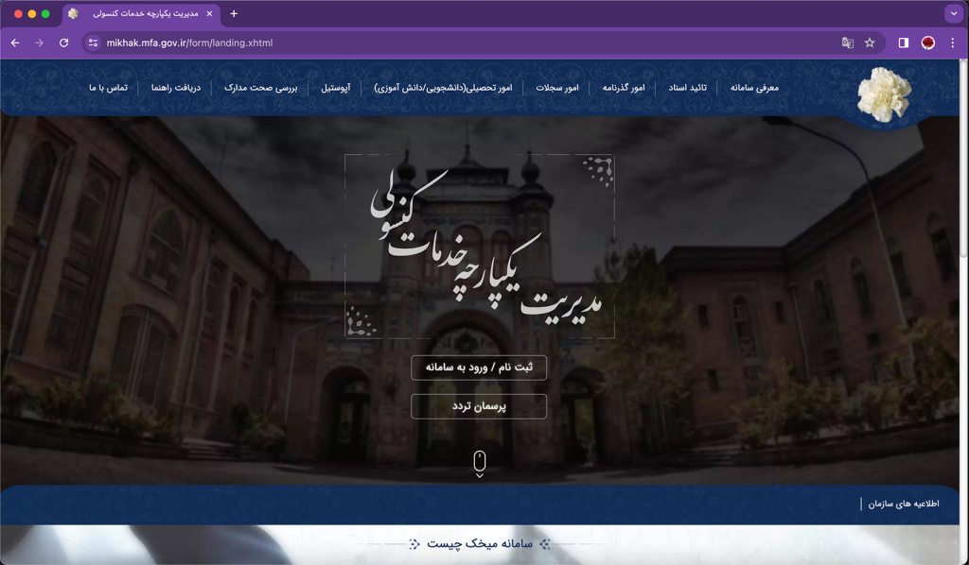This screenshot has height=565, width=969.
Task: Open new tab with plus button
Action: [x=234, y=13]
